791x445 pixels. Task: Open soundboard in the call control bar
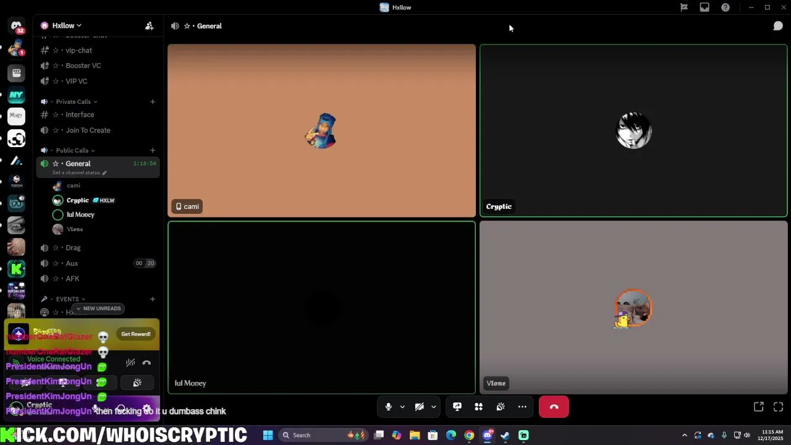click(501, 407)
